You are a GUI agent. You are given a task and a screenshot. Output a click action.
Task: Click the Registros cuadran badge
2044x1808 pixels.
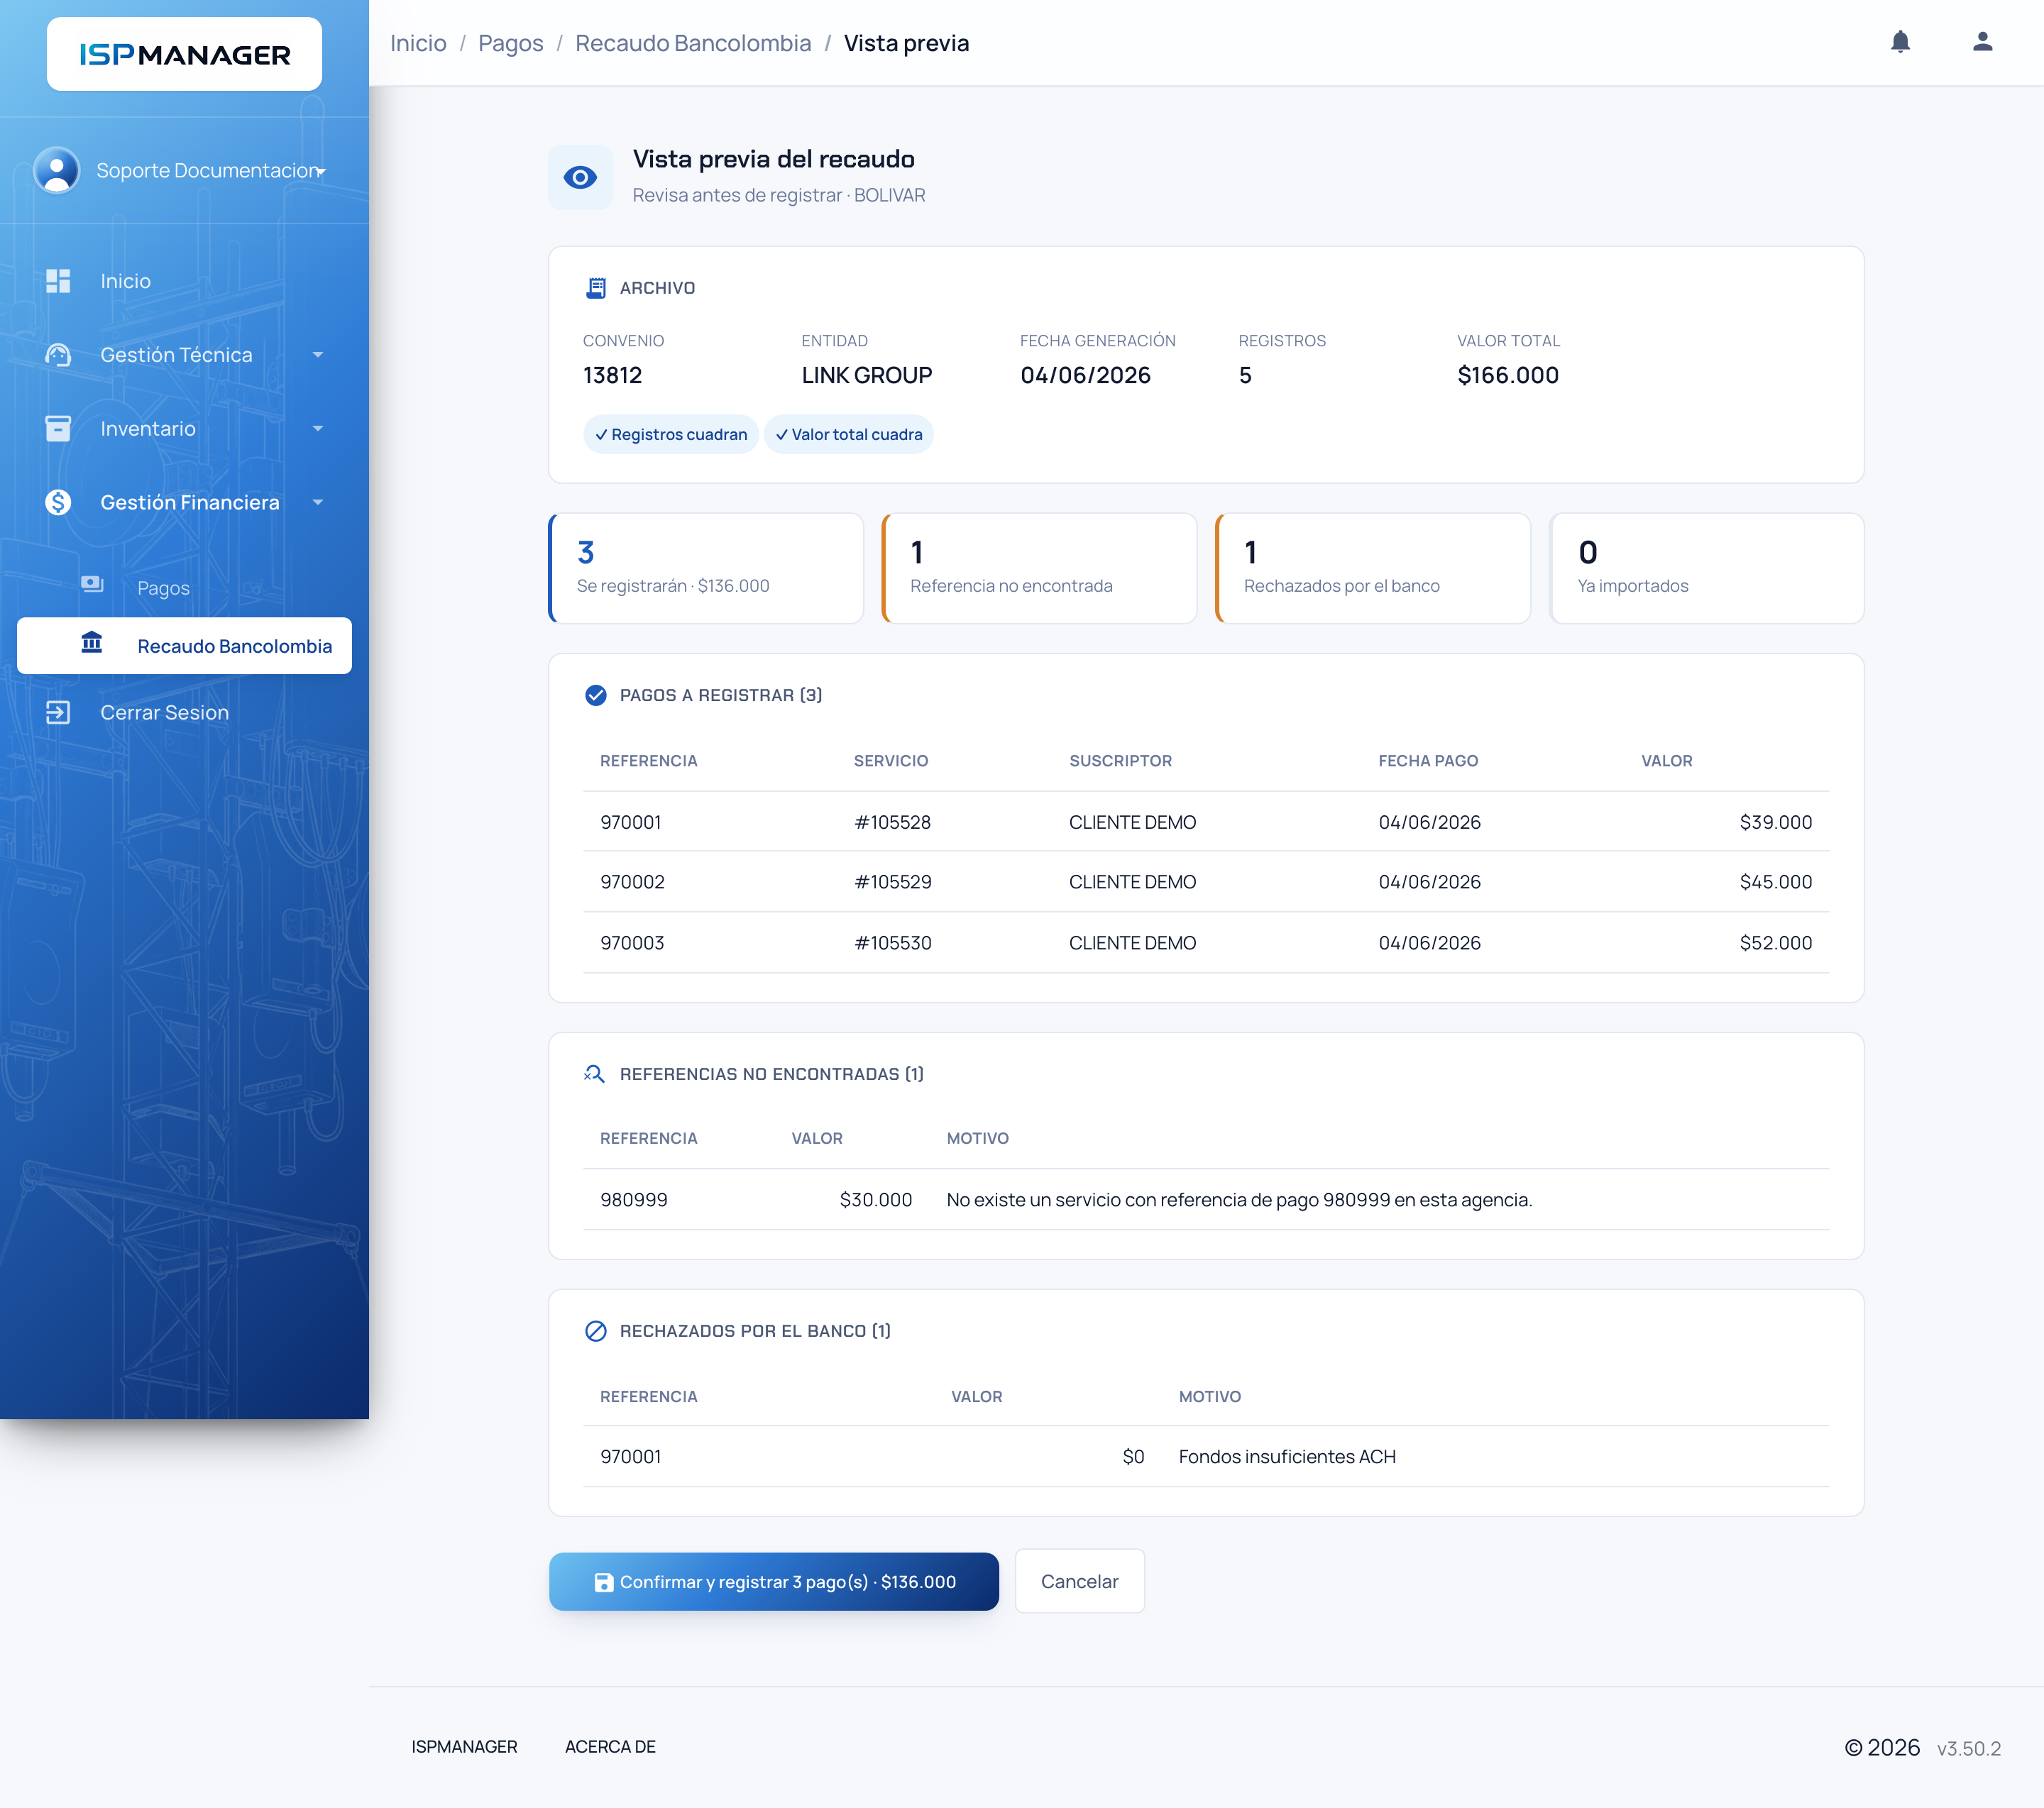click(x=671, y=434)
